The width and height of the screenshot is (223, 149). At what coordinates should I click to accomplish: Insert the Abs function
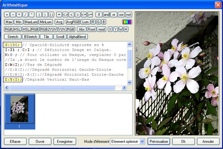[x=82, y=29]
